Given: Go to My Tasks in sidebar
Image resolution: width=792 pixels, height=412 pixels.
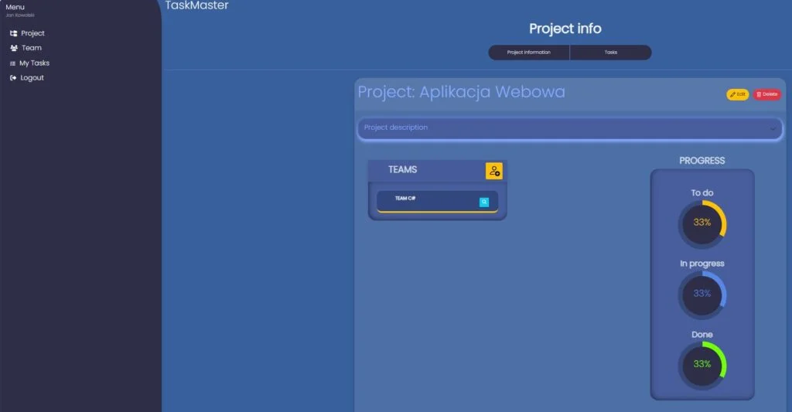Looking at the screenshot, I should coord(29,63).
